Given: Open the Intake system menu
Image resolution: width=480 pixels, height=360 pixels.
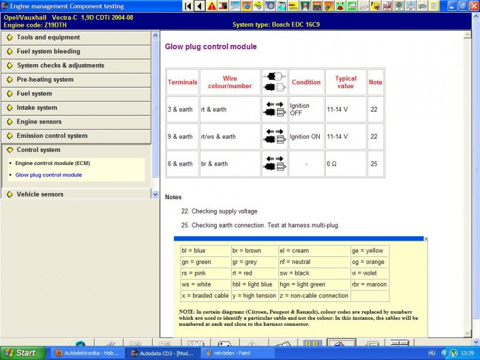Looking at the screenshot, I should click(76, 108).
